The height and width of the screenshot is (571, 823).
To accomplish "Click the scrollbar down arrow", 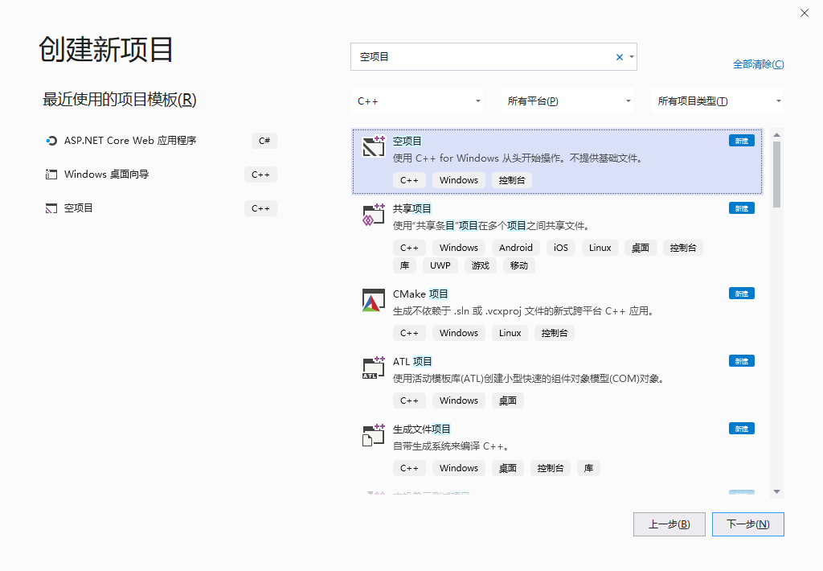I will [777, 491].
